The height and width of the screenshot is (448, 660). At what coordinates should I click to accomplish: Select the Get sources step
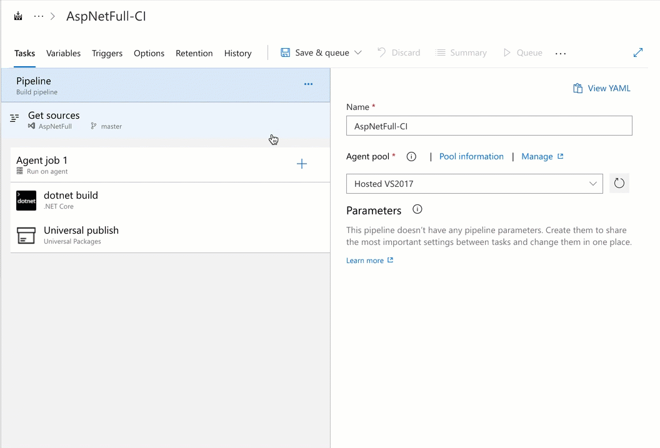[53, 115]
